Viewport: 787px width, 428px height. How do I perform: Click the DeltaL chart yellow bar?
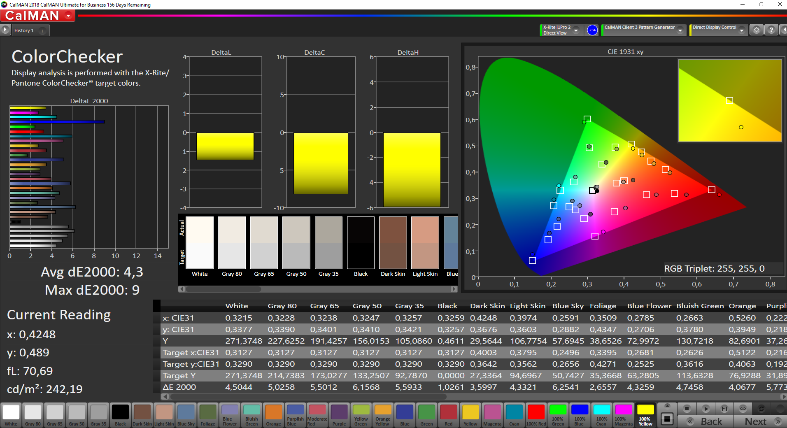[225, 146]
